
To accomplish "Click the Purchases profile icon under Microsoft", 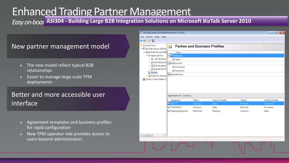I will (x=174, y=67).
